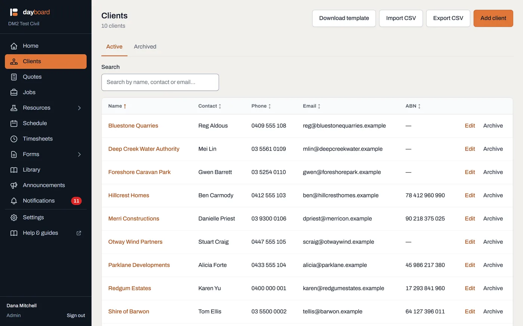
Task: Click the Clients people icon
Action: point(14,61)
